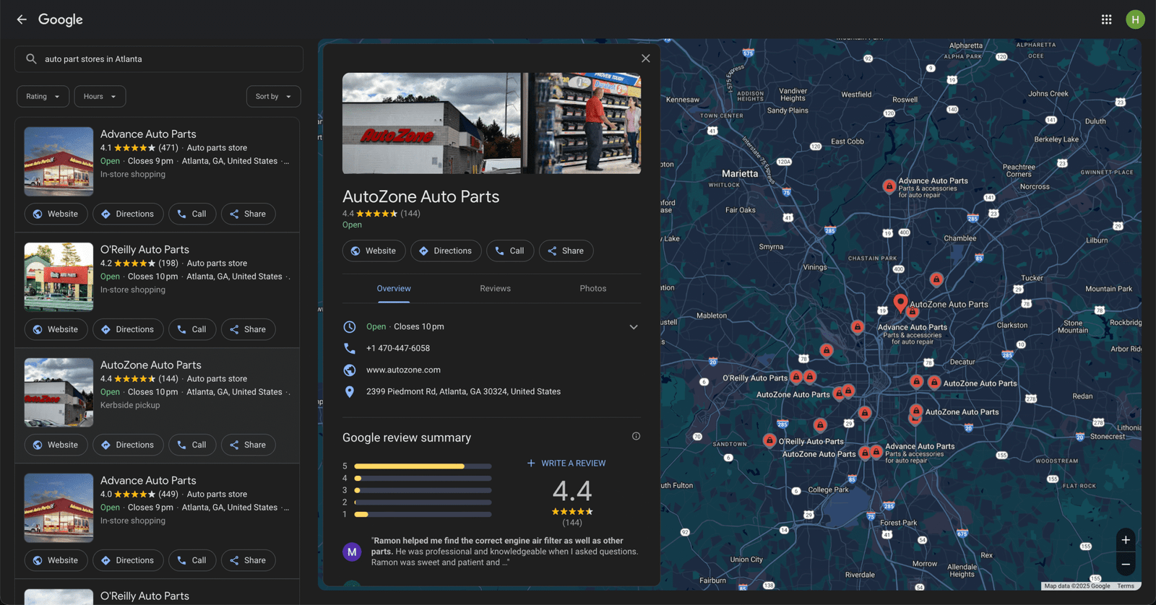This screenshot has width=1156, height=605.
Task: Click the 5-star rating bar
Action: tap(423, 466)
